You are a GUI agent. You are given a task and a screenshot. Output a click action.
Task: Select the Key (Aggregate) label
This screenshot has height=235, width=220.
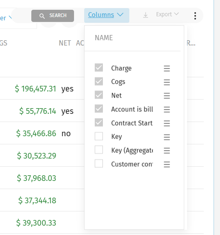[132, 150]
